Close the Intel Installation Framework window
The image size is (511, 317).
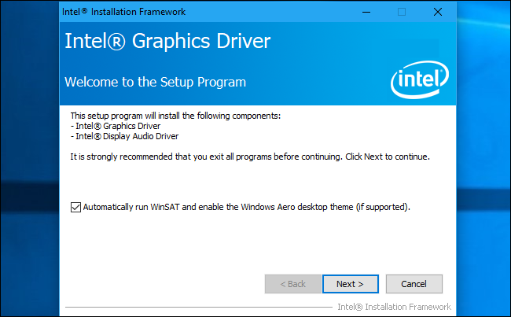tap(437, 12)
